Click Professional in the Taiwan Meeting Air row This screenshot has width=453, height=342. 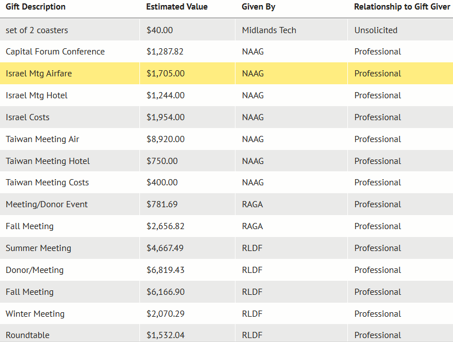[378, 139]
